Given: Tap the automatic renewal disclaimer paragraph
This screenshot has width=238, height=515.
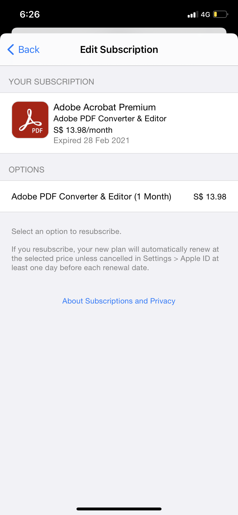Looking at the screenshot, I should coord(115,258).
